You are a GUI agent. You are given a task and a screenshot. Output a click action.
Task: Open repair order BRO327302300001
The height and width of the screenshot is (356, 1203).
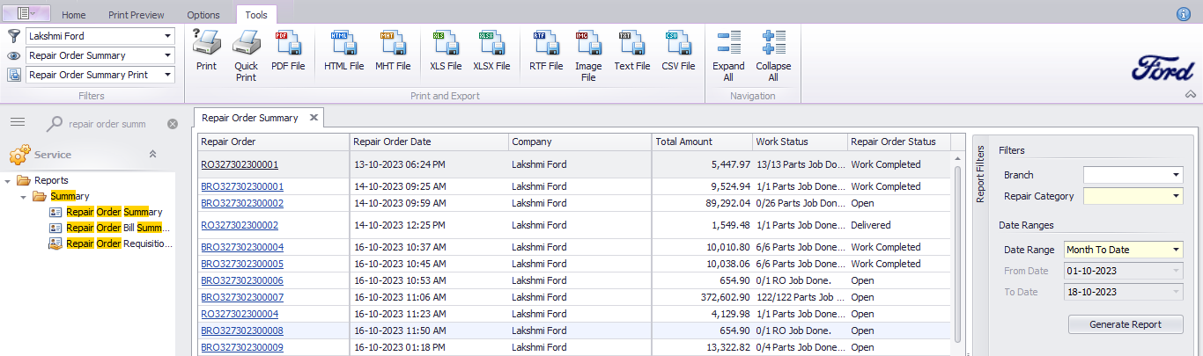click(x=242, y=186)
